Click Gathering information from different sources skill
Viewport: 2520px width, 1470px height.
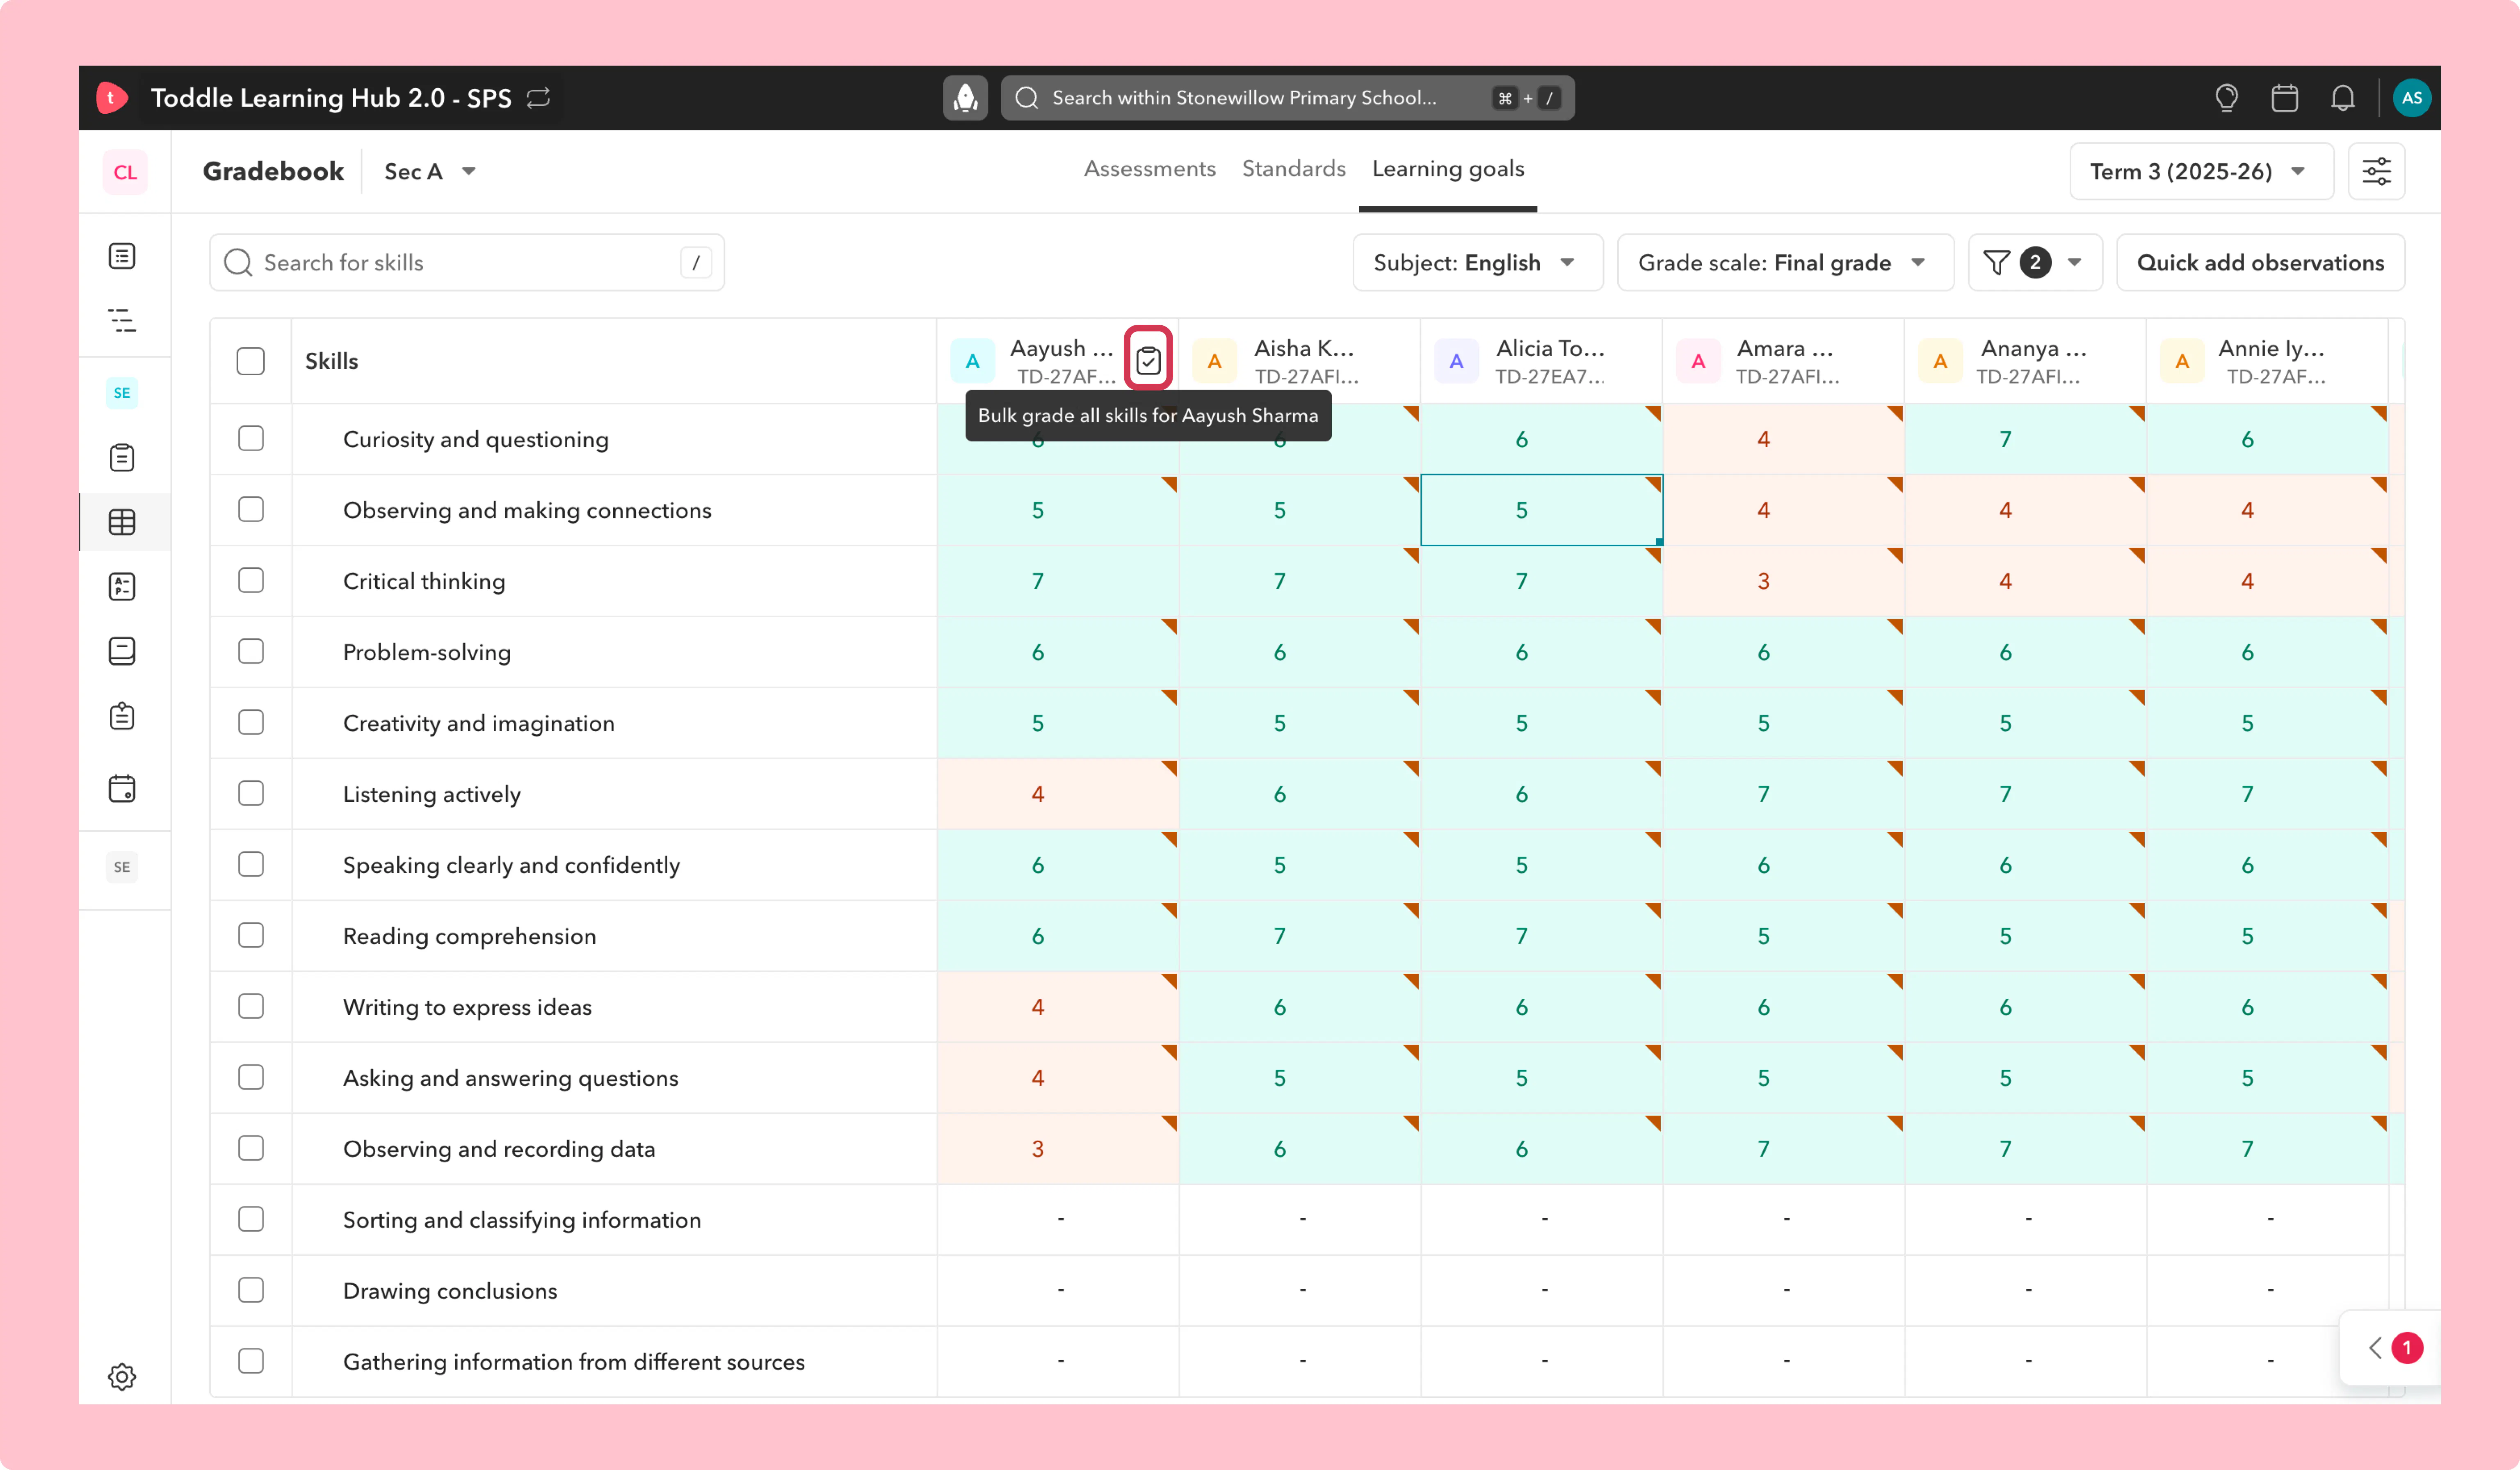[x=574, y=1362]
